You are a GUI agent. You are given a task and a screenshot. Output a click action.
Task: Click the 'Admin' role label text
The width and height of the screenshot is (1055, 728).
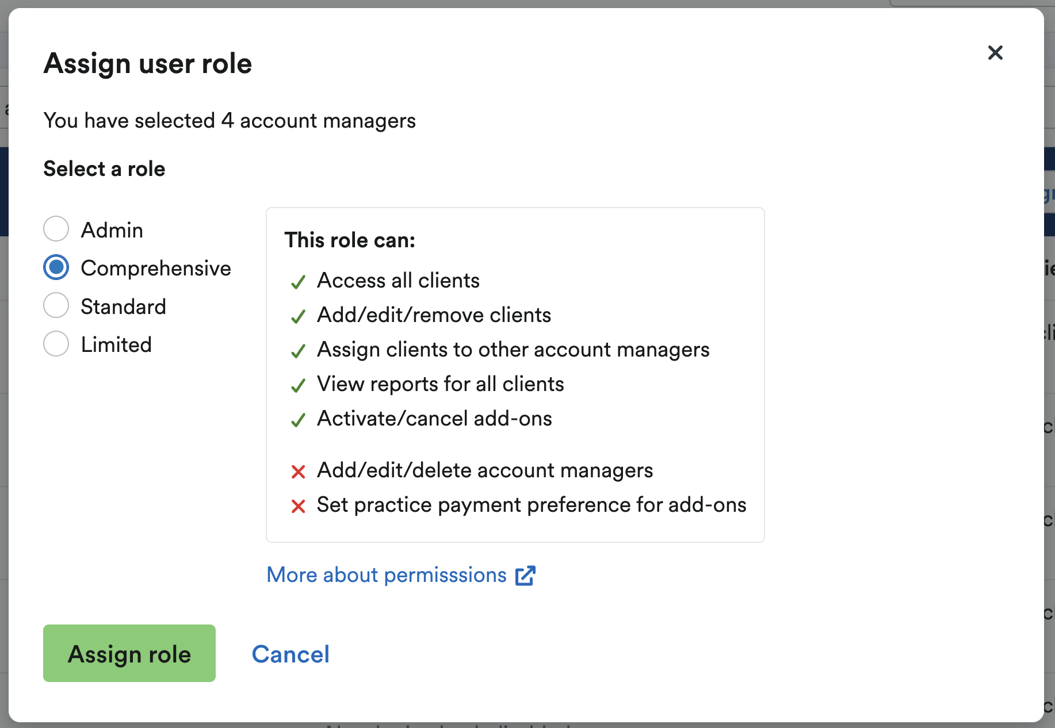pyautogui.click(x=112, y=230)
